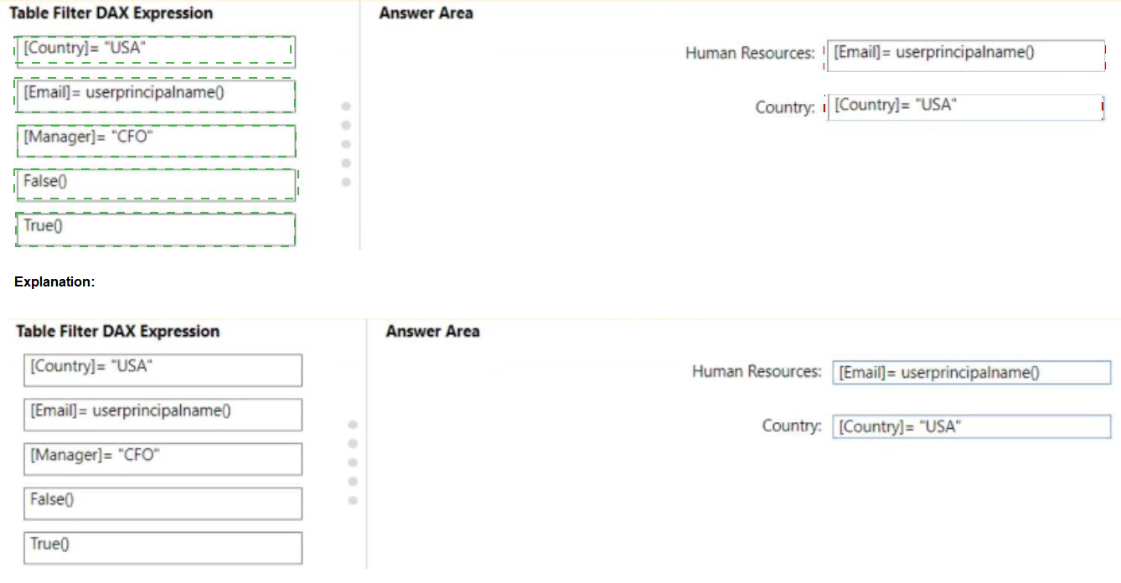Click Country answer box under Explanation
1121x583 pixels.
[971, 426]
